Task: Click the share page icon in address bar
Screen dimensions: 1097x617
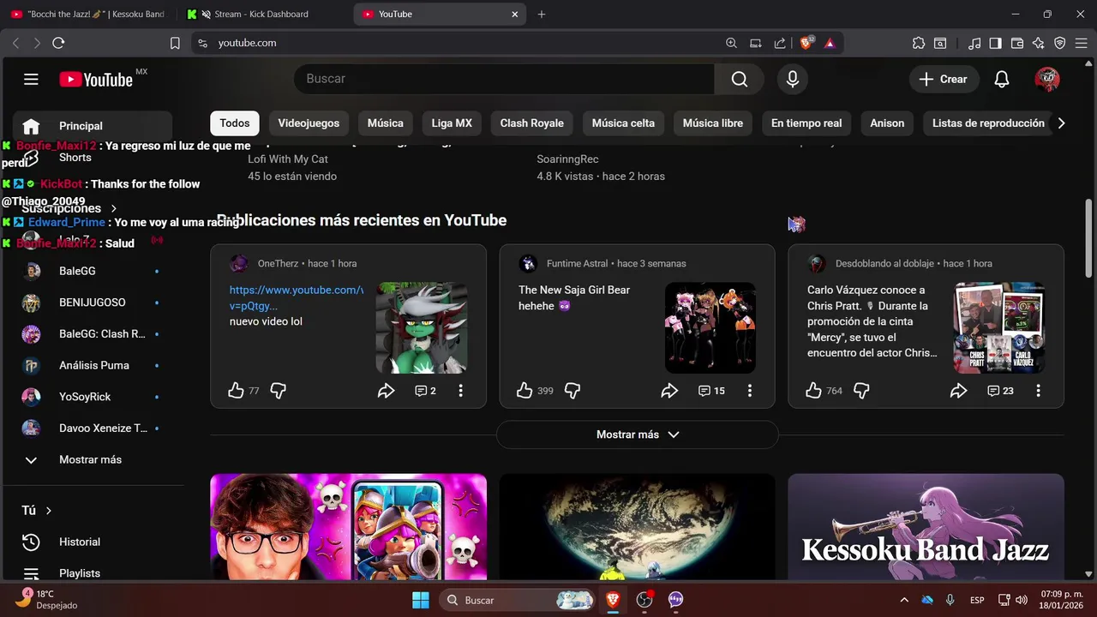Action: click(x=780, y=43)
